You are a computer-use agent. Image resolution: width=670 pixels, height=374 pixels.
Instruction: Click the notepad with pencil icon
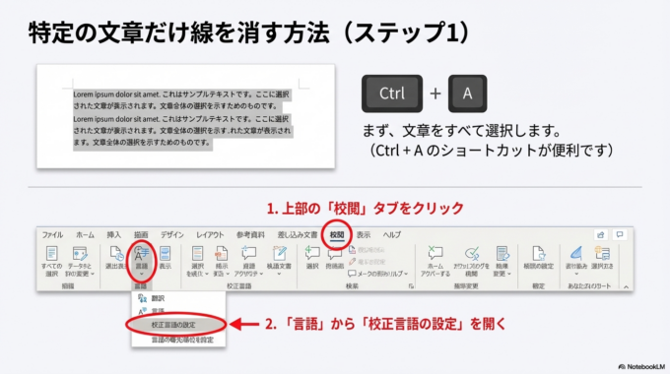point(280,253)
